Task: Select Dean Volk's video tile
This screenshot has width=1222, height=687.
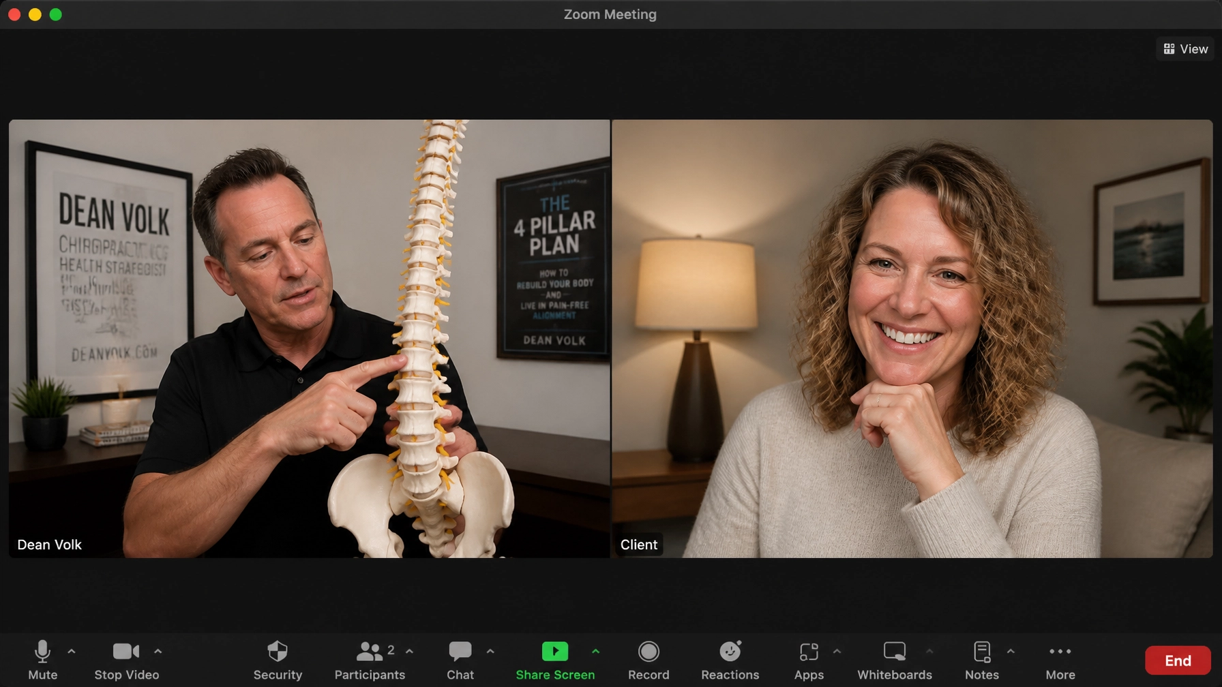Action: 309,339
